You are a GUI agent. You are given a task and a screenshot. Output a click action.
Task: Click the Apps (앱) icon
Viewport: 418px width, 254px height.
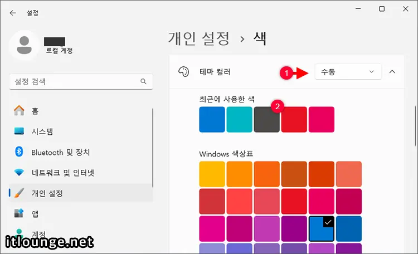[x=19, y=213]
